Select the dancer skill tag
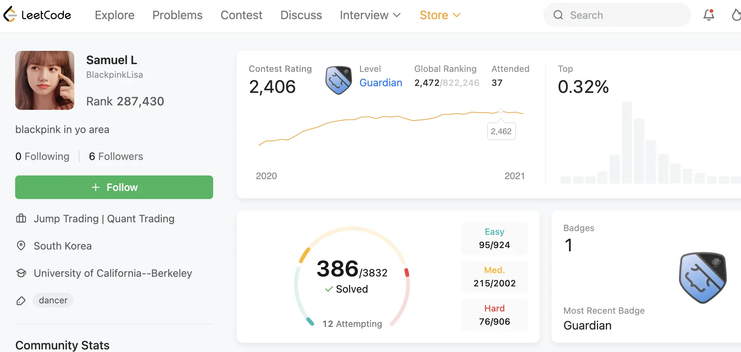Image resolution: width=741 pixels, height=352 pixels. pos(53,300)
